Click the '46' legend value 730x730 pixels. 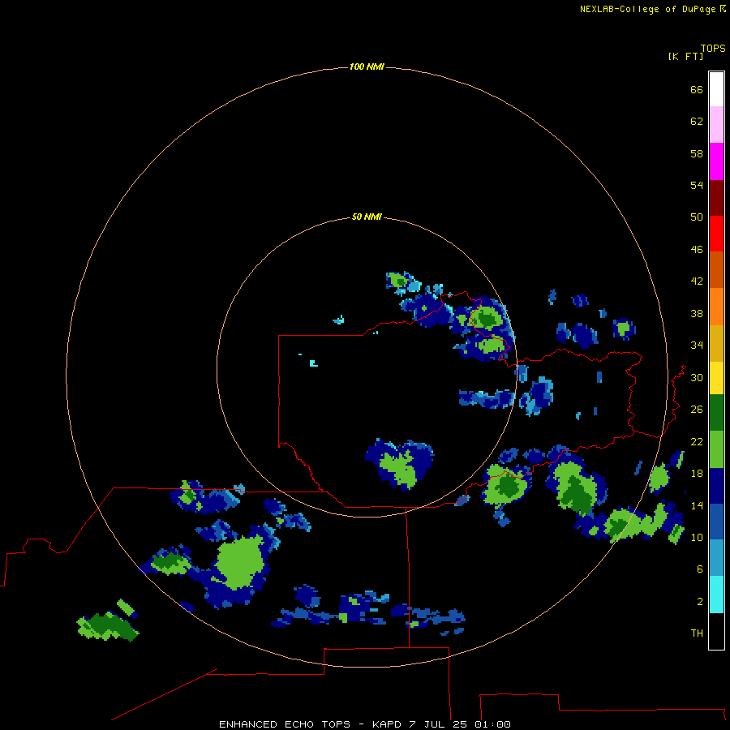pos(697,249)
